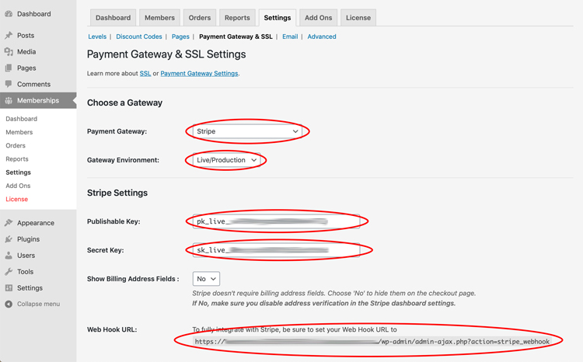The image size is (583, 362).
Task: Follow the Payment Gateway Settings help link
Action: click(x=199, y=74)
